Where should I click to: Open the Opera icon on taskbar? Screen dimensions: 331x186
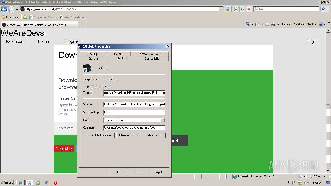55,183
